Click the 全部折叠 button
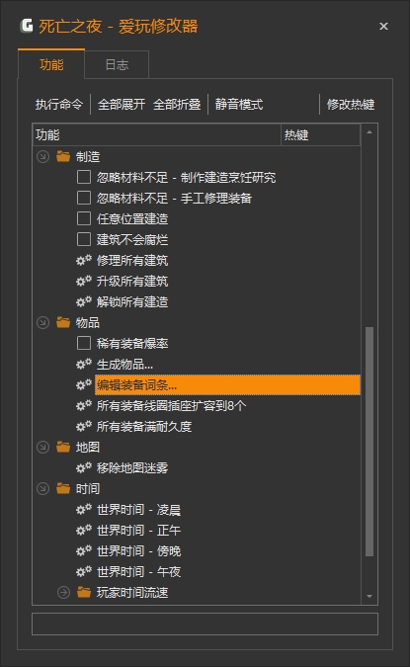 177,104
